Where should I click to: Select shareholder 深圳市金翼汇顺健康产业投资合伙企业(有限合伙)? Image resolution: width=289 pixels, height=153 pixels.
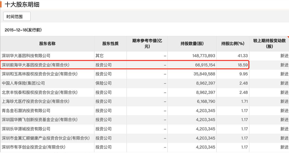pyautogui.click(x=46, y=138)
